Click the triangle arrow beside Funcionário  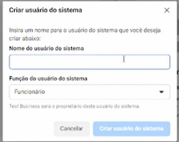pos(161,92)
